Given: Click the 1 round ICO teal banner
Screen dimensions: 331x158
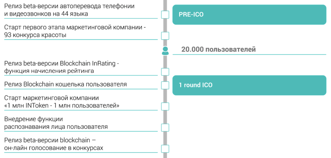Looking at the screenshot, I should coord(249,85).
